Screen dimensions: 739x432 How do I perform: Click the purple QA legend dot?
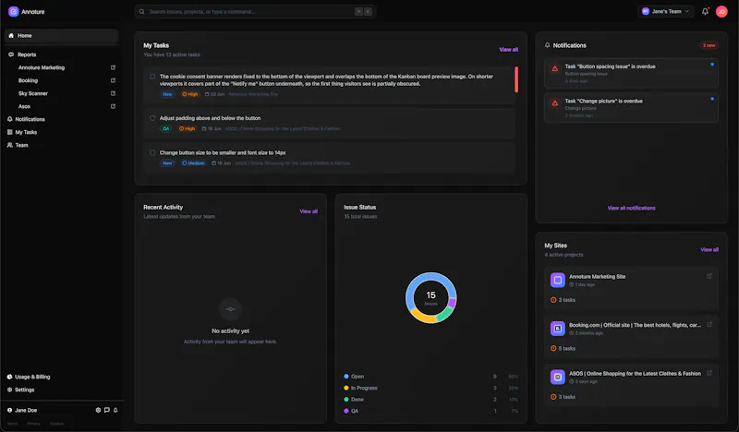(346, 411)
